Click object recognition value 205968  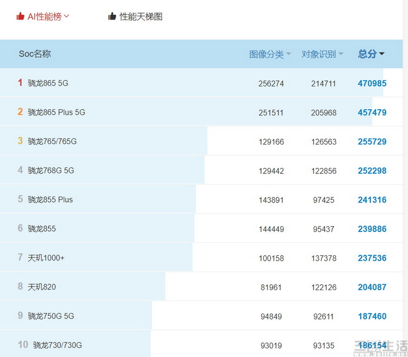coord(324,113)
